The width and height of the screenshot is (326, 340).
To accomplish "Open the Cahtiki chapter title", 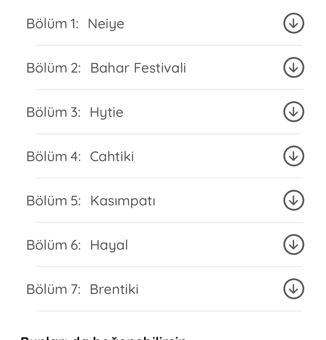I will tap(112, 156).
